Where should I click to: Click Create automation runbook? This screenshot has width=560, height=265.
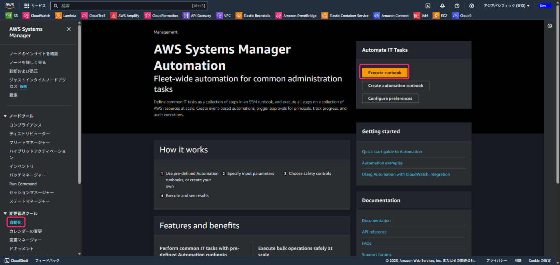click(x=396, y=85)
